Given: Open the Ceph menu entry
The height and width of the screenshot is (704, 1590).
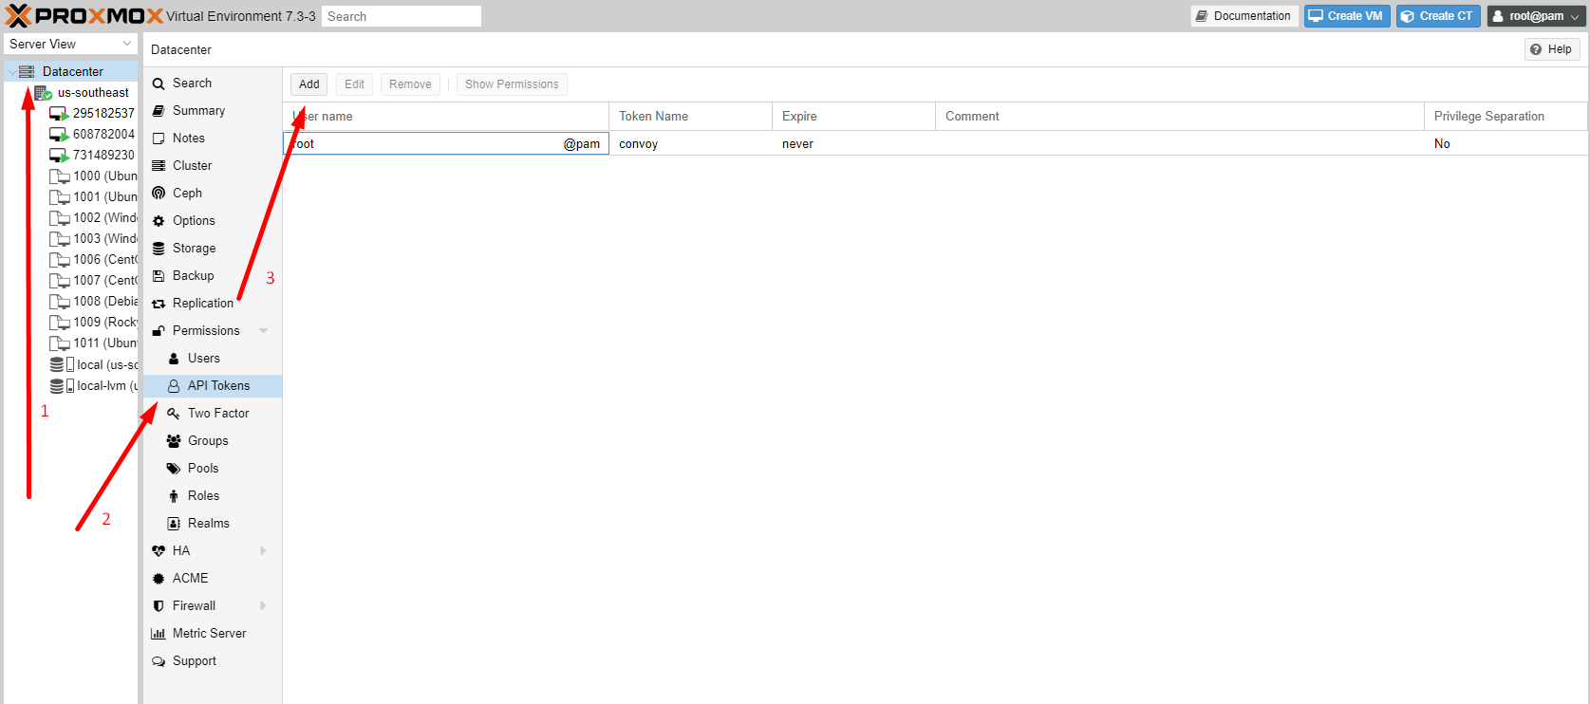Looking at the screenshot, I should tap(213, 194).
